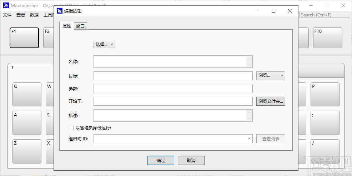This screenshot has height=176, width=352.
Task: Select the W key button in MaxLauncher
Action: click(x=50, y=94)
